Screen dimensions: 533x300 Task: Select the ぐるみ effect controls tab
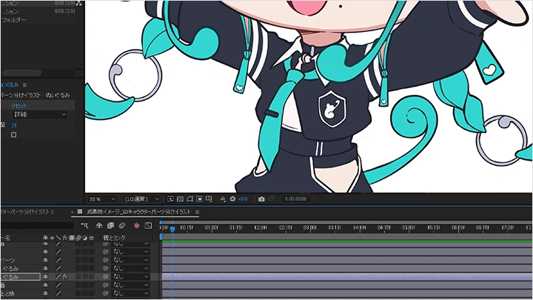[10, 84]
